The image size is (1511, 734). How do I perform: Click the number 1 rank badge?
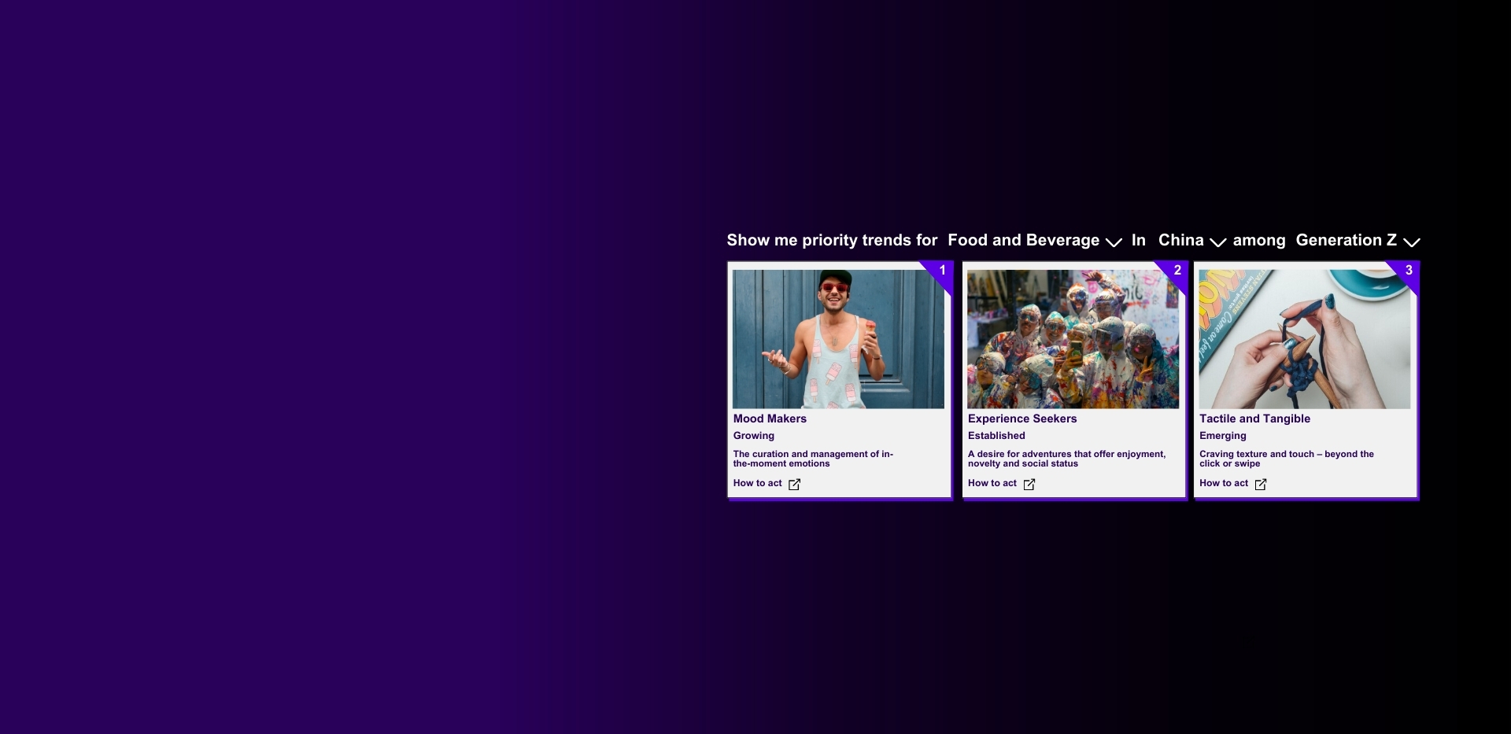point(942,271)
